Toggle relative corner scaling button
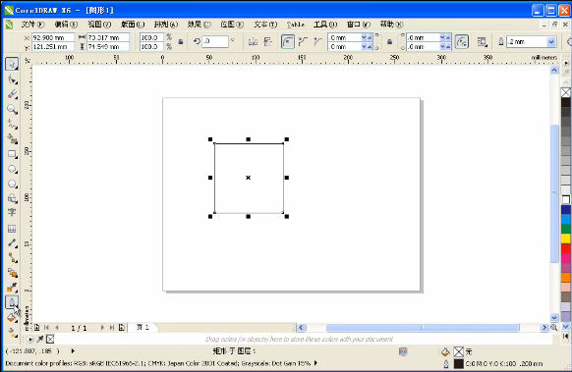This screenshot has height=372, width=572. [x=462, y=42]
